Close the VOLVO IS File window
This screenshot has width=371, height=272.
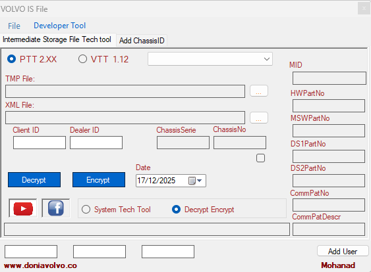[364, 9]
